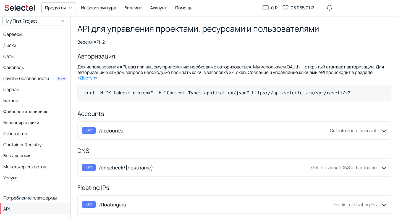Viewport: 398px width, 218px height.
Task: Open Менеджер секретов in the sidebar
Action: click(25, 167)
